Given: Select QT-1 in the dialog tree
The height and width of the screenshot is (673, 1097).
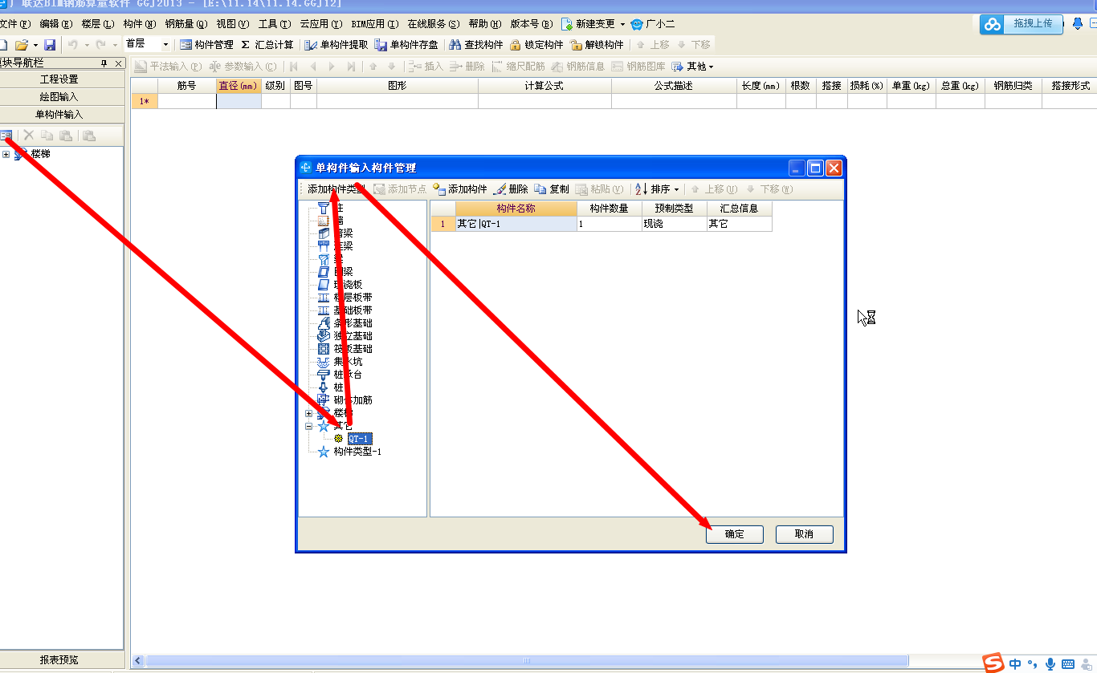Looking at the screenshot, I should (359, 439).
